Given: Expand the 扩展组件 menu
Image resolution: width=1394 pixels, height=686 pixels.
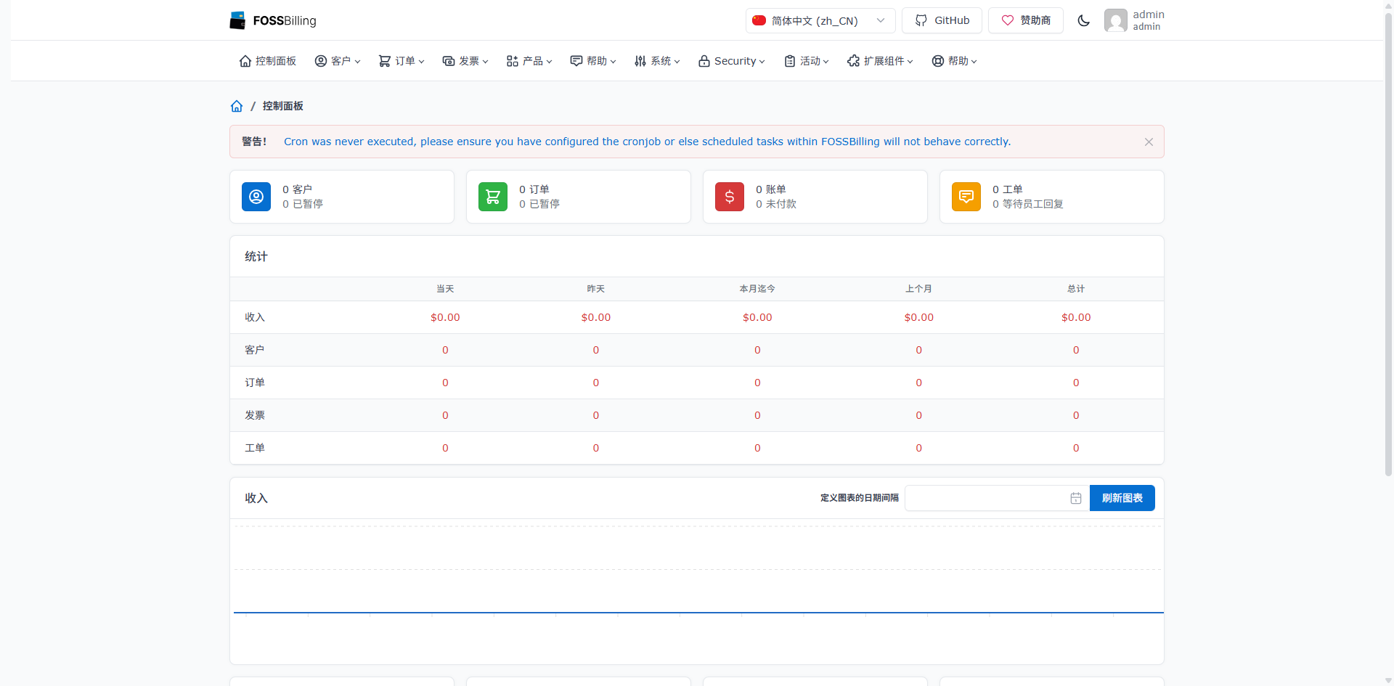Looking at the screenshot, I should (x=881, y=61).
